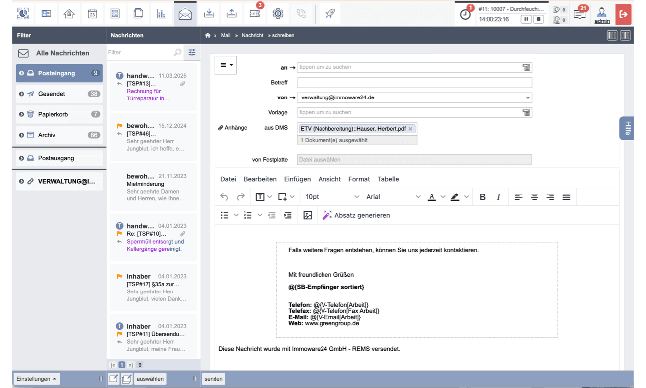Open the Arial font family dropdown
The width and height of the screenshot is (646, 388).
click(x=393, y=197)
